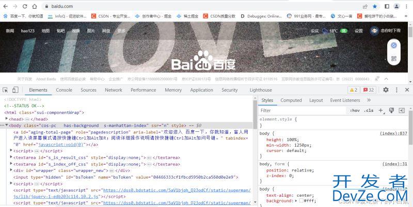
Task: Click the blue bookmark star icon
Action: (x=375, y=6)
